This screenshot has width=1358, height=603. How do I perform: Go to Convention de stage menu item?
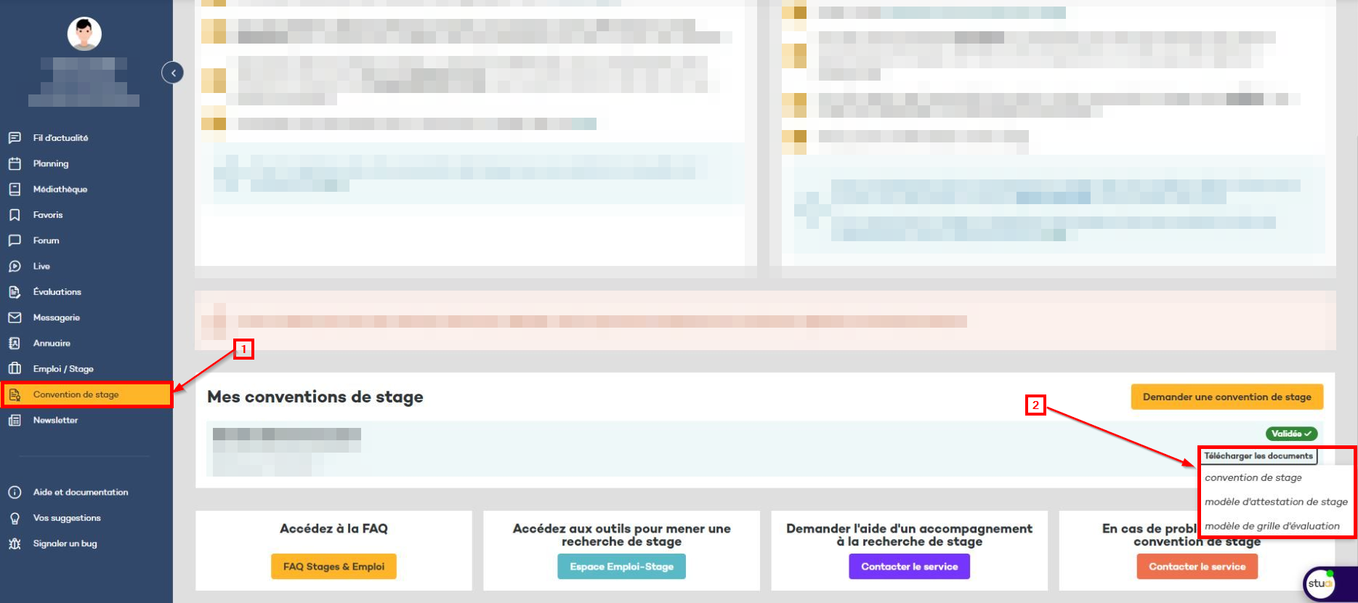(76, 394)
